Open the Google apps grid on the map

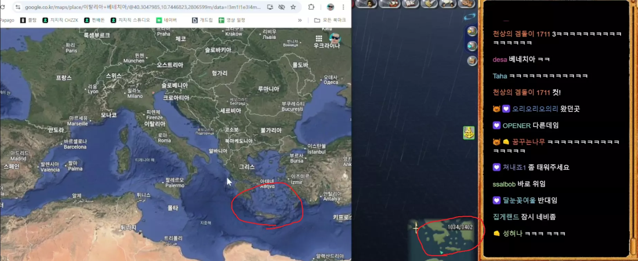tap(319, 38)
